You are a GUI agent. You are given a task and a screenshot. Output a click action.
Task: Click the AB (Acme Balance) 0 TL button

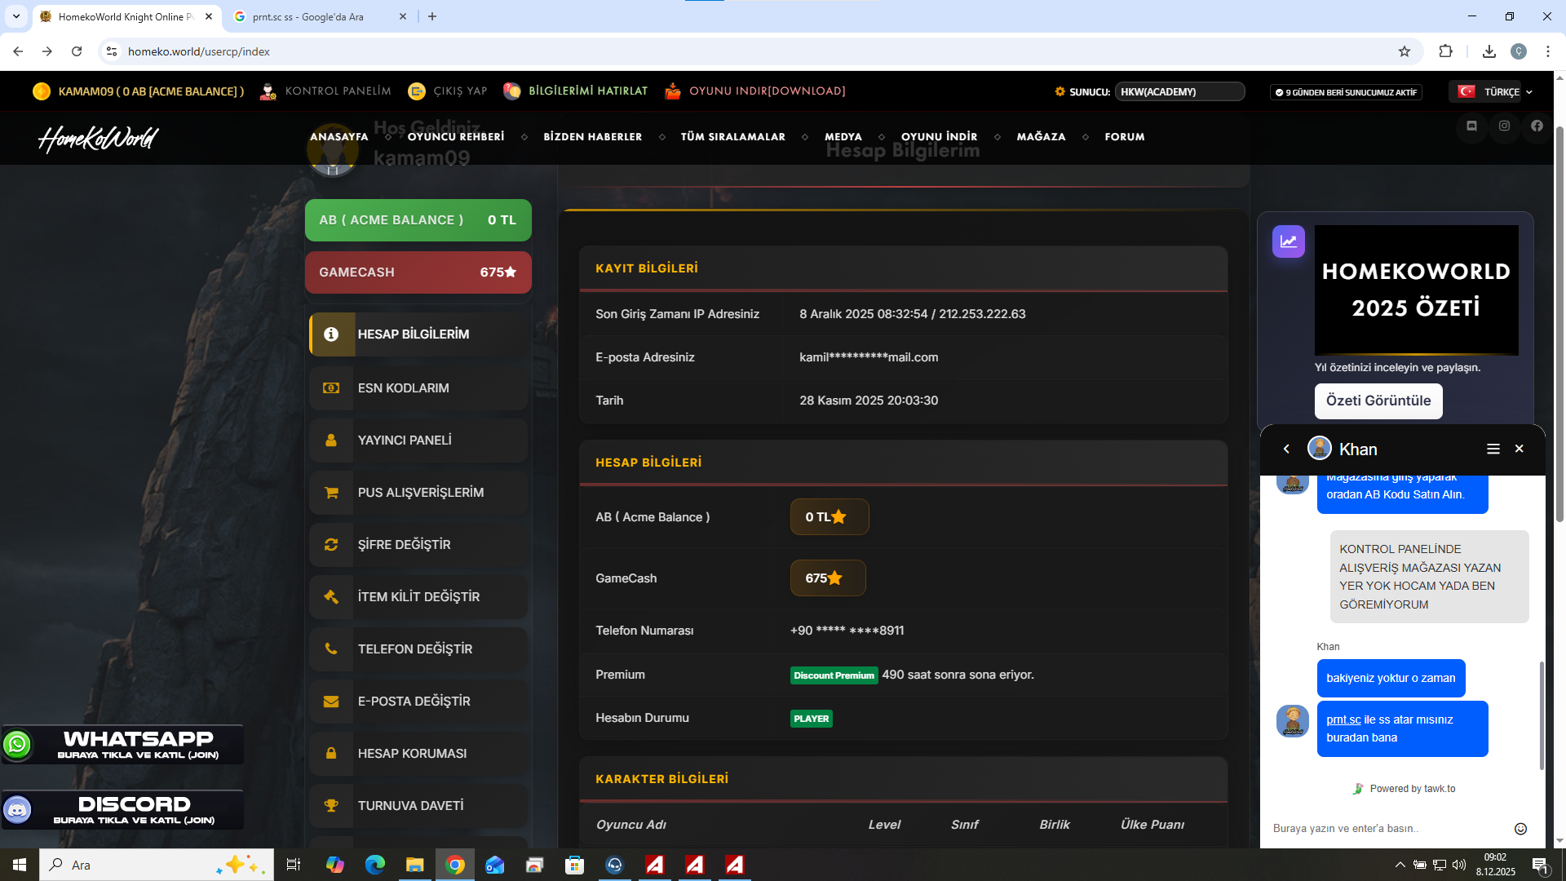418,220
